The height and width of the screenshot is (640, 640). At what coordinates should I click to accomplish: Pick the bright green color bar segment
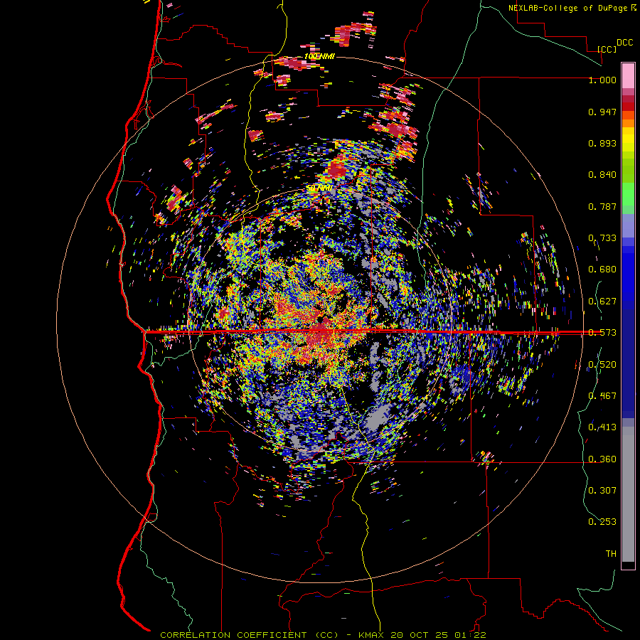point(628,194)
